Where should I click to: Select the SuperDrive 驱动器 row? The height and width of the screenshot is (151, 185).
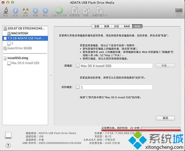[25, 48]
